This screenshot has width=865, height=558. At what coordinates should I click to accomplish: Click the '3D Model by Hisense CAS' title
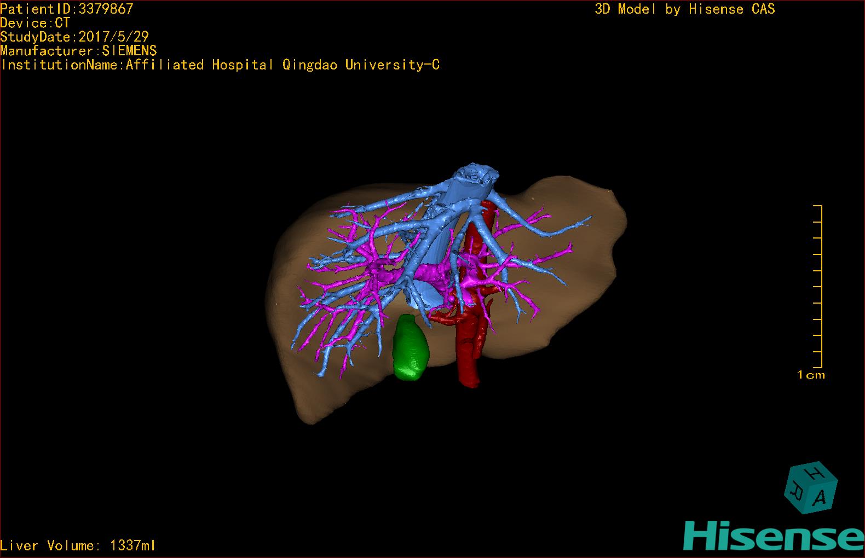coord(684,9)
